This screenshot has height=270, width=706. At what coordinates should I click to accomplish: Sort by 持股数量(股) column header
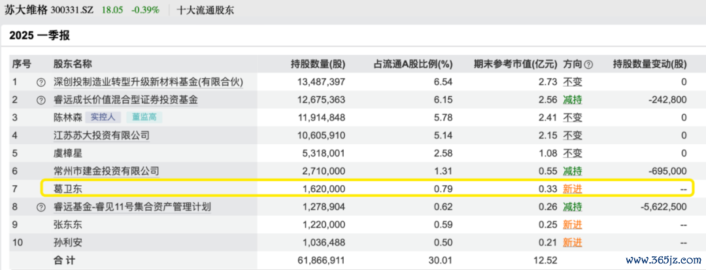pyautogui.click(x=318, y=65)
